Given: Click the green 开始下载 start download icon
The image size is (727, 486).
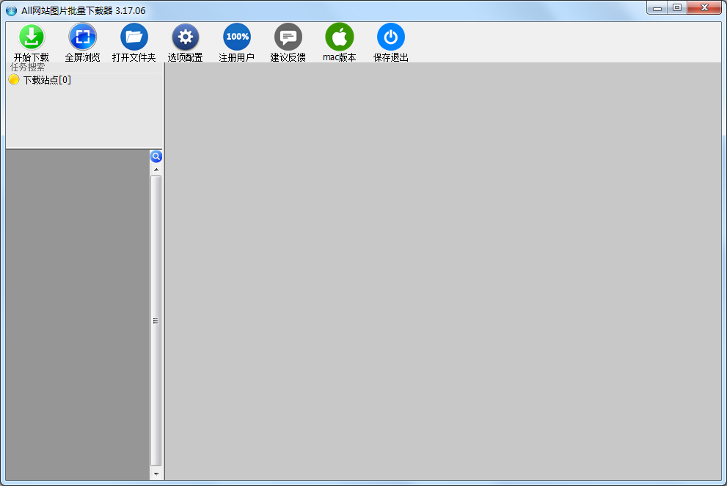Looking at the screenshot, I should (x=31, y=37).
